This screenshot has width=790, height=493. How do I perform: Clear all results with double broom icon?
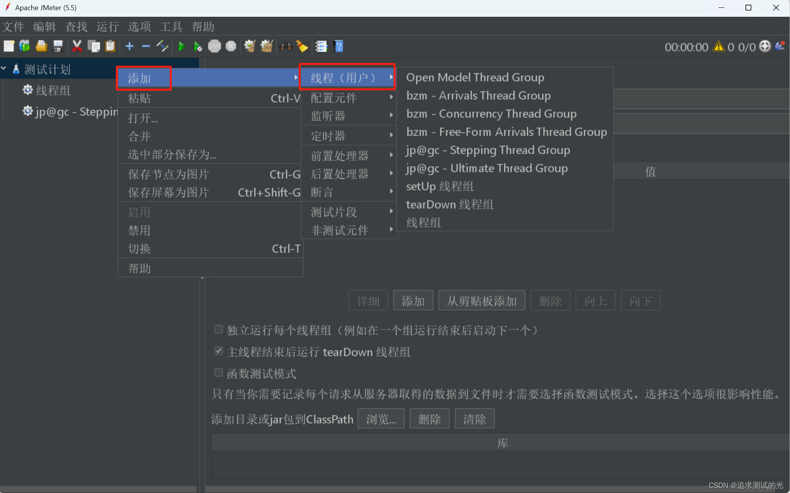(266, 46)
